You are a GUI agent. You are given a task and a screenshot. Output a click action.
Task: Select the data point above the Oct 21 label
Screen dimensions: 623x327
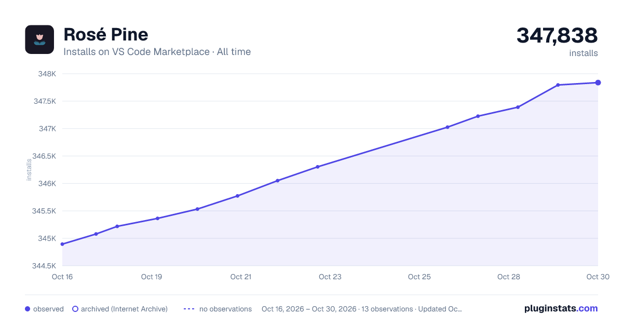[237, 196]
